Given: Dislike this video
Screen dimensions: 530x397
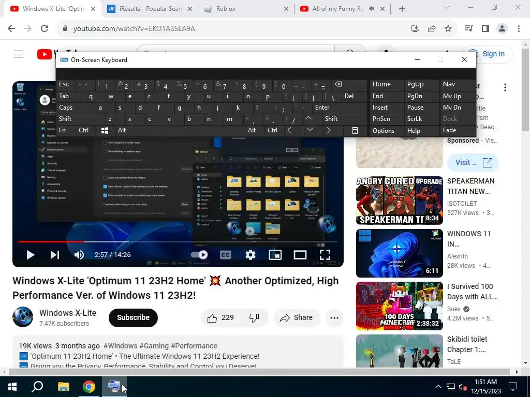Looking at the screenshot, I should coord(254,318).
